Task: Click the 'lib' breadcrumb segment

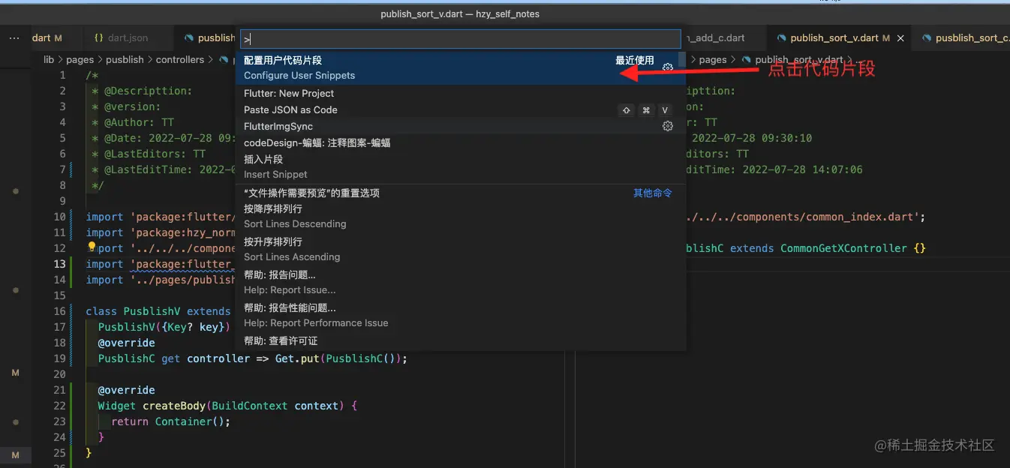Action: point(49,59)
